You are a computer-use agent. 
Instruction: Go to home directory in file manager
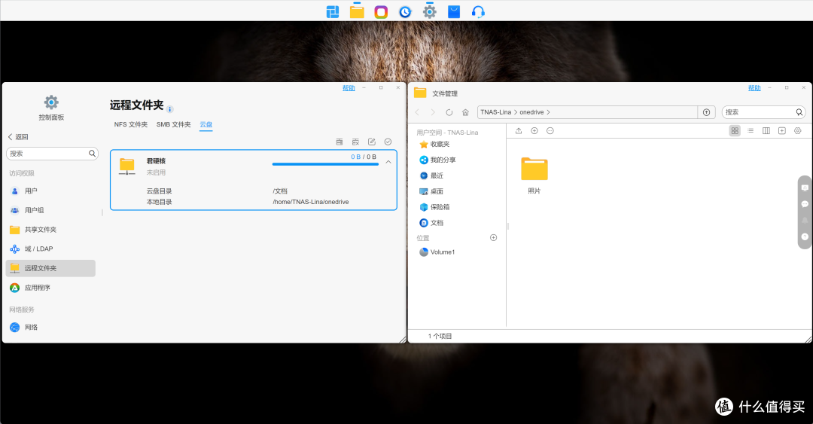click(x=466, y=112)
